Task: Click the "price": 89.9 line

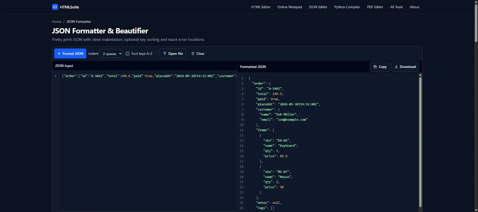Action: 275,156
